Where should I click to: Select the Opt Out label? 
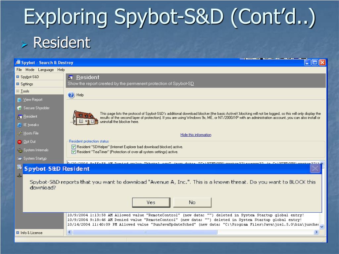click(29, 142)
